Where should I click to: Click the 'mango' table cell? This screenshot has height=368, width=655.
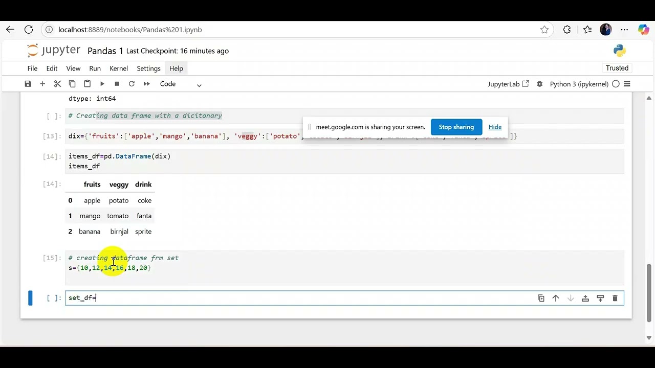(x=90, y=216)
